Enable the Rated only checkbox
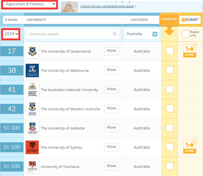The image size is (203, 176). (x=185, y=34)
